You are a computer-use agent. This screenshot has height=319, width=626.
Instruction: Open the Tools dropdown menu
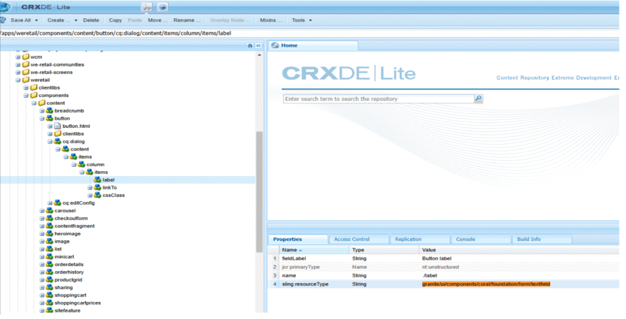(x=302, y=20)
